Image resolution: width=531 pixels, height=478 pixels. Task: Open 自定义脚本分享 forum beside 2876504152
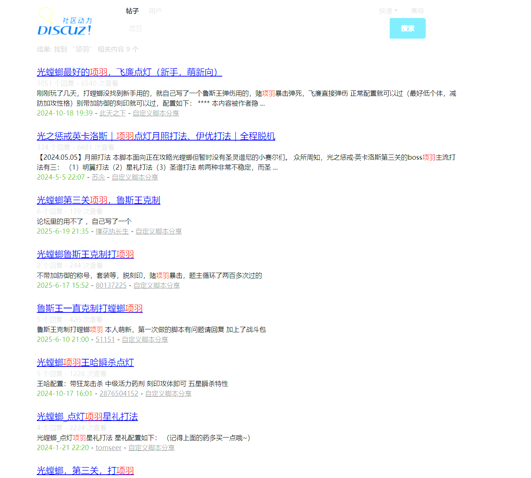tap(169, 394)
